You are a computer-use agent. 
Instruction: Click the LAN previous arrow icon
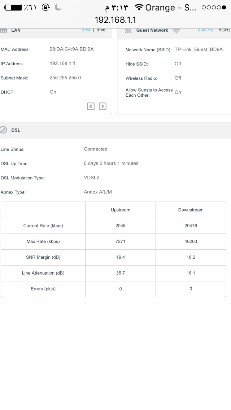coord(91,106)
